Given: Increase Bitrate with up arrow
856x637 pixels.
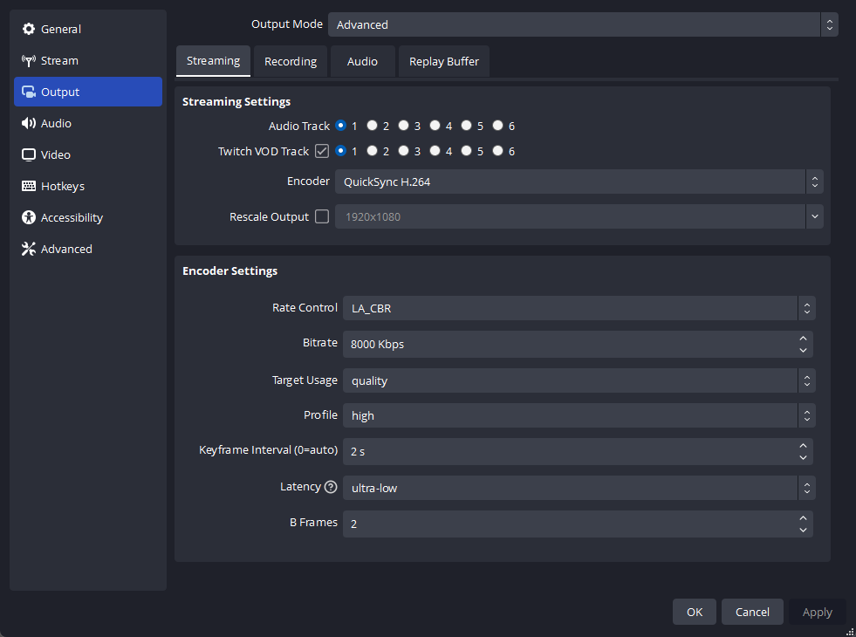Looking at the screenshot, I should pyautogui.click(x=803, y=339).
